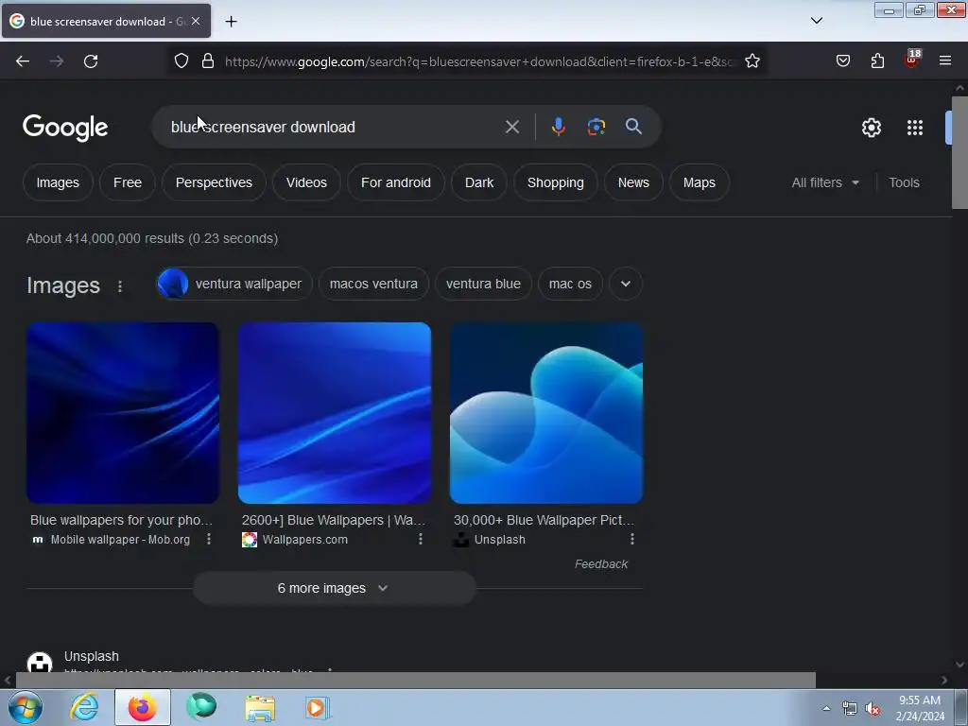The image size is (968, 726).
Task: Select the Perspectives filter chip
Action: point(214,182)
